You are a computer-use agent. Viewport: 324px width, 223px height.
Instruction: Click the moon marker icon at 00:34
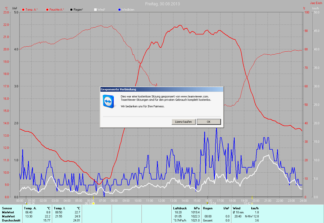click(26, 203)
